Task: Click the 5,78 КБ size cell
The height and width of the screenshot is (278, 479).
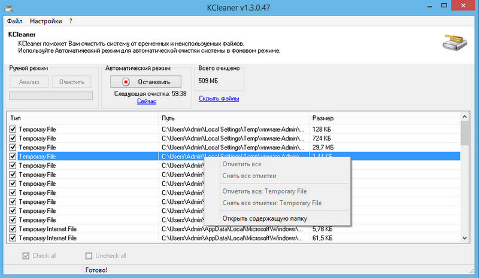Action: click(x=322, y=229)
